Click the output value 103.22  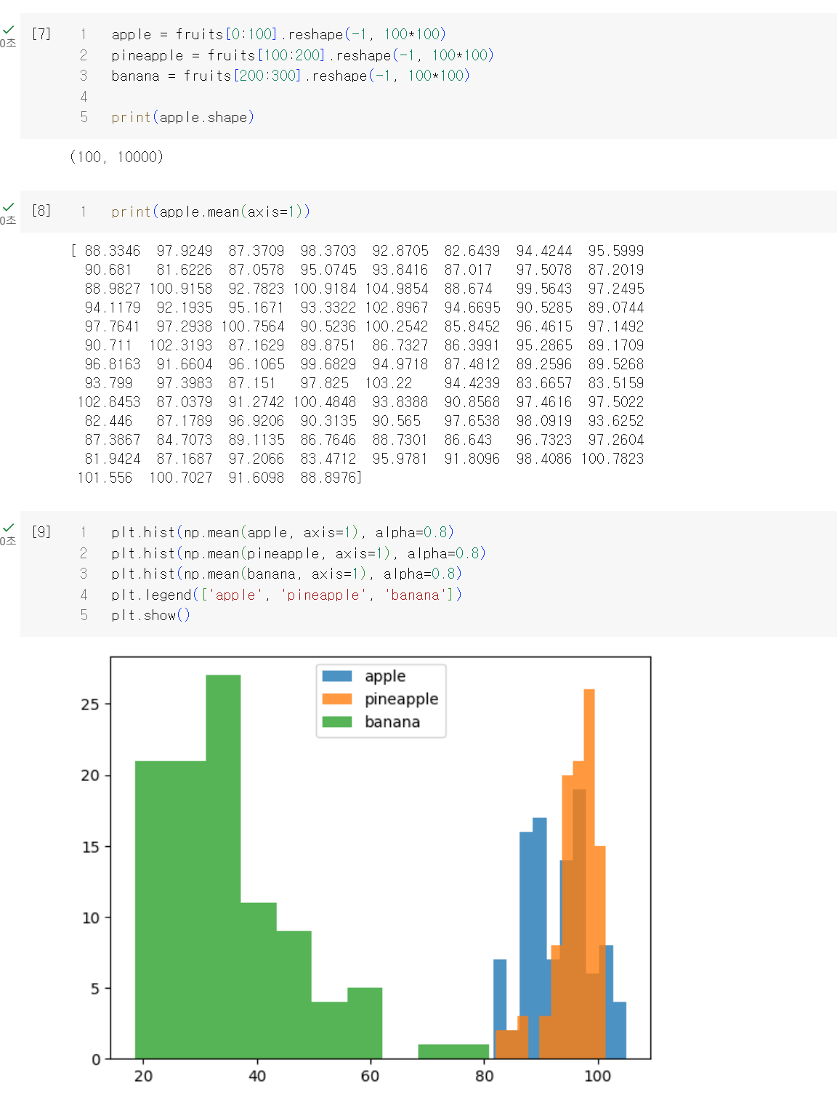click(x=389, y=383)
